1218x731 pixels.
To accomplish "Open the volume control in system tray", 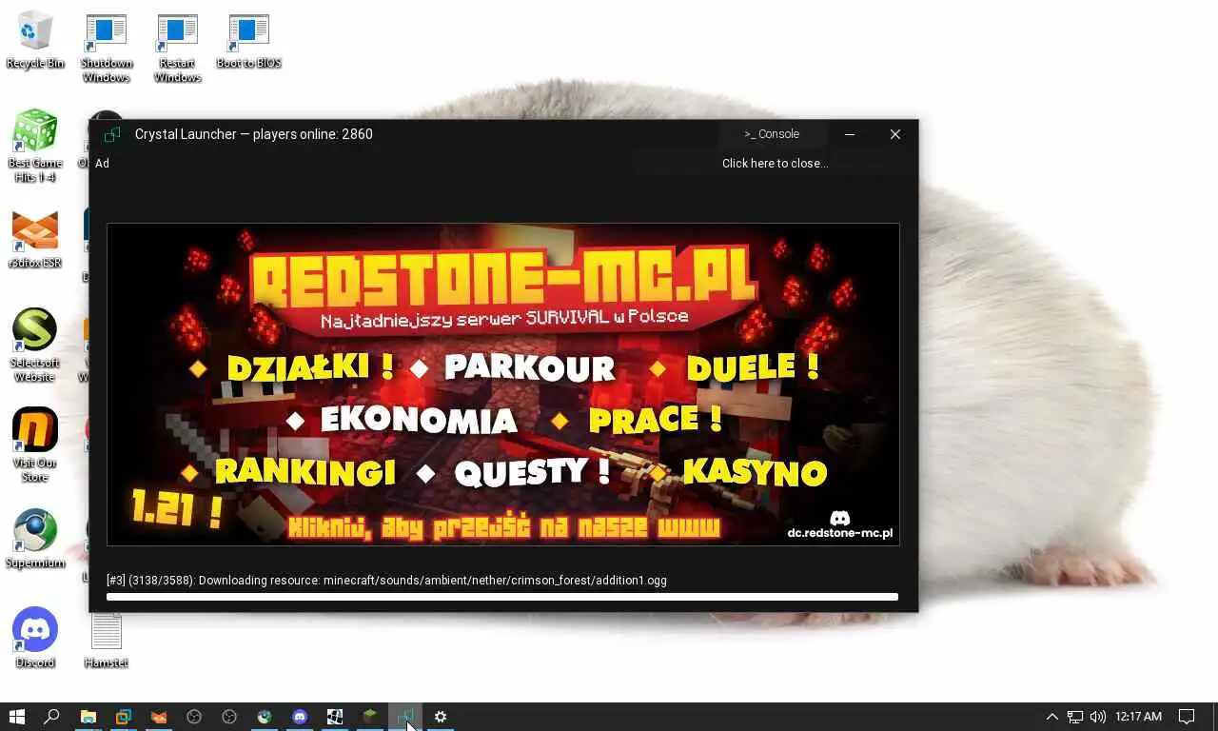I will [1097, 717].
